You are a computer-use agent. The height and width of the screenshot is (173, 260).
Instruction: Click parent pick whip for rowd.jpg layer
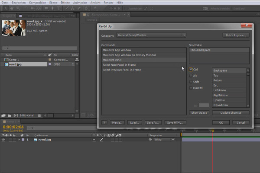click(150, 140)
